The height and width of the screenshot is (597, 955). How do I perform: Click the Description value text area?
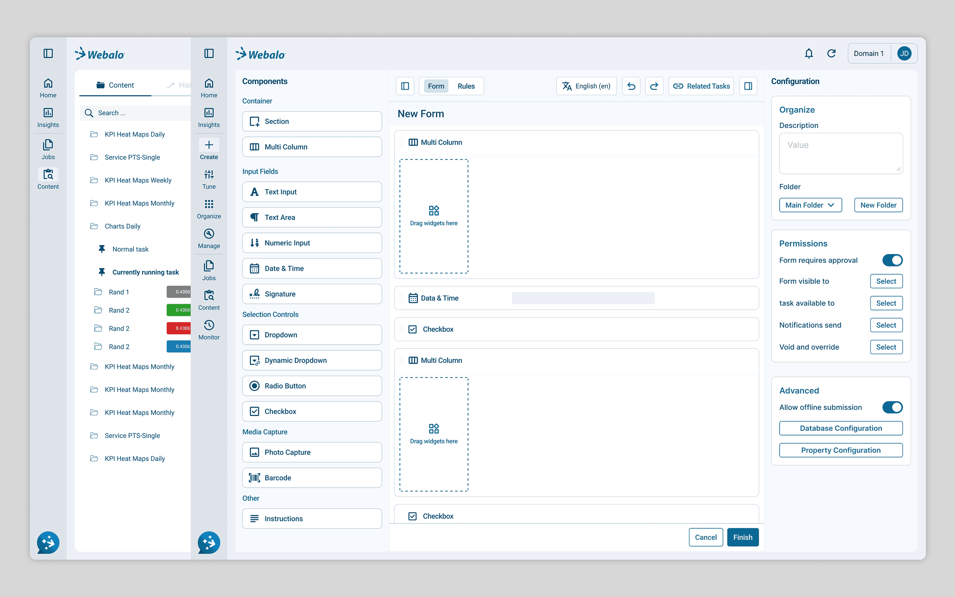pos(840,153)
